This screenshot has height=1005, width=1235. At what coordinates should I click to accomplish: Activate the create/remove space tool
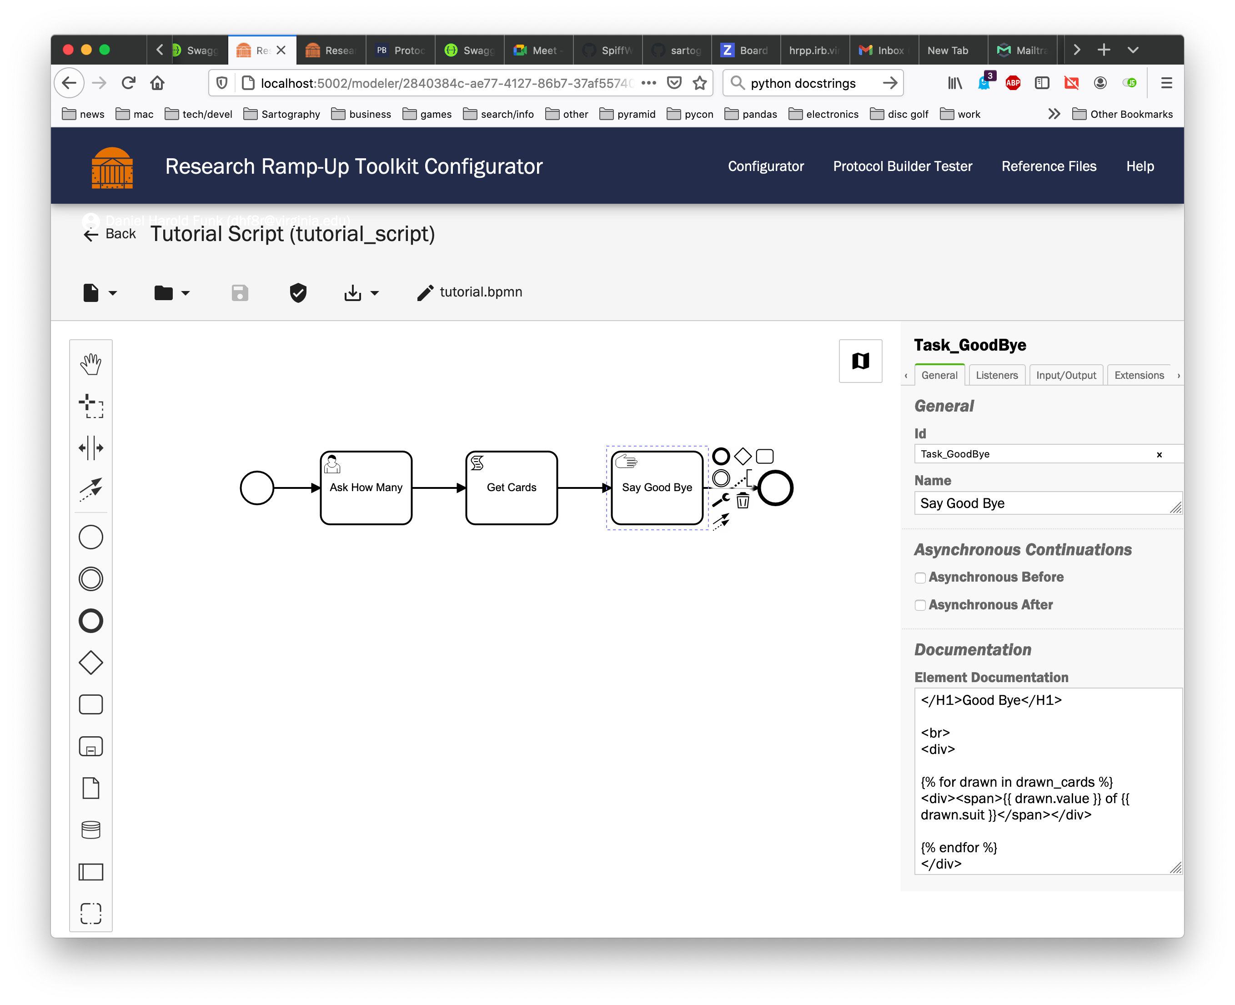[x=91, y=447]
